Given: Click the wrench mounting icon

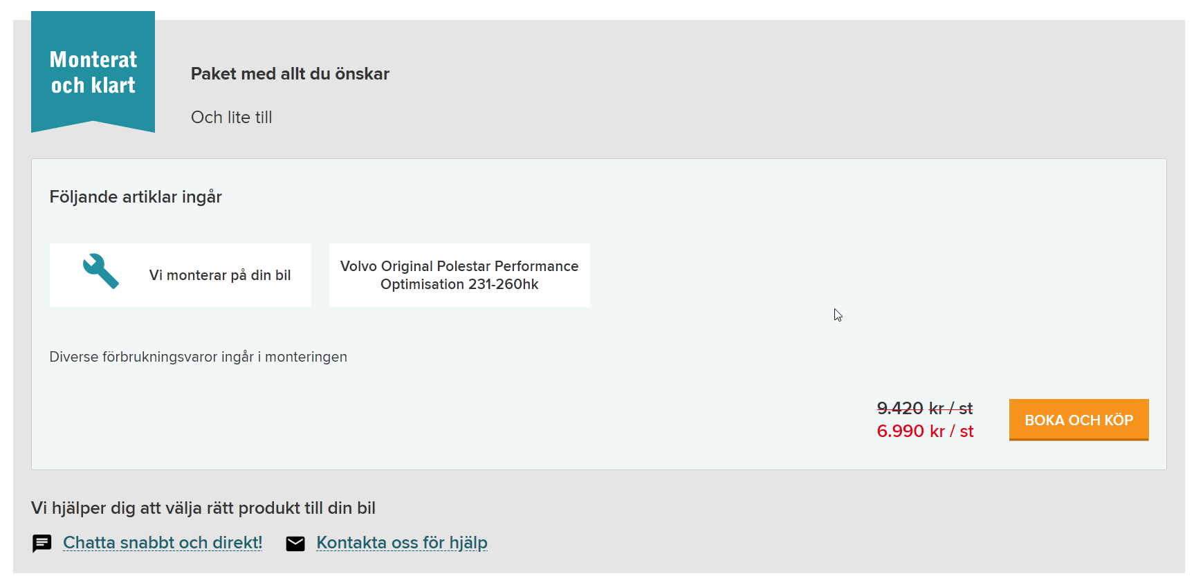Looking at the screenshot, I should 101,271.
